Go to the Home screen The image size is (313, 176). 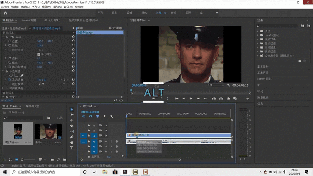[5, 13]
